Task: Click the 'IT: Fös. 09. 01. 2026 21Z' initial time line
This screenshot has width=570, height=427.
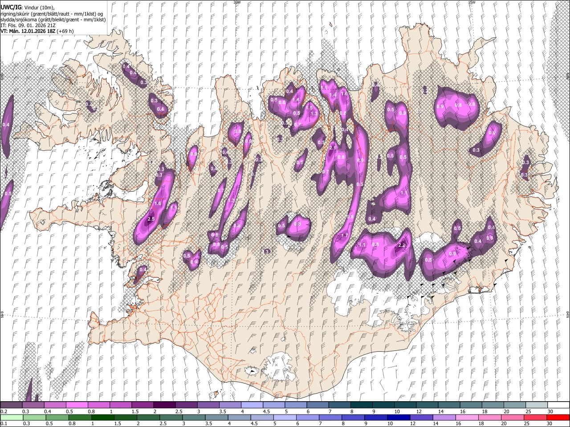Action: click(28, 25)
